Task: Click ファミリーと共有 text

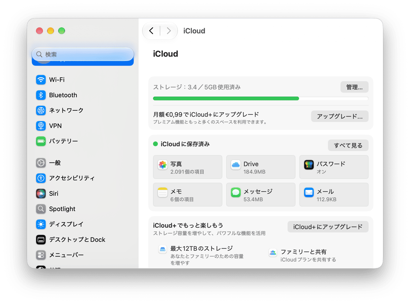Action: click(303, 252)
